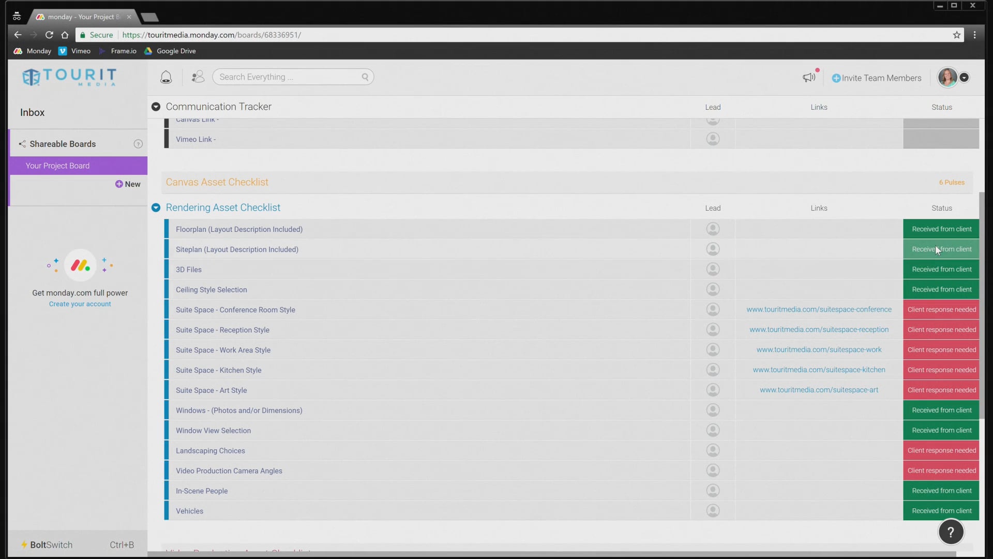Assign lead on Vehicles row person icon
Viewport: 993px width, 559px height.
pyautogui.click(x=713, y=511)
